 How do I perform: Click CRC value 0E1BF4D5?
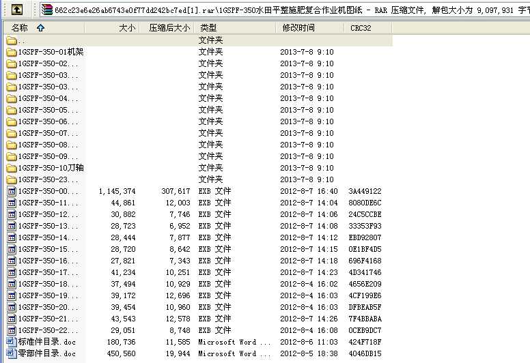pos(365,249)
